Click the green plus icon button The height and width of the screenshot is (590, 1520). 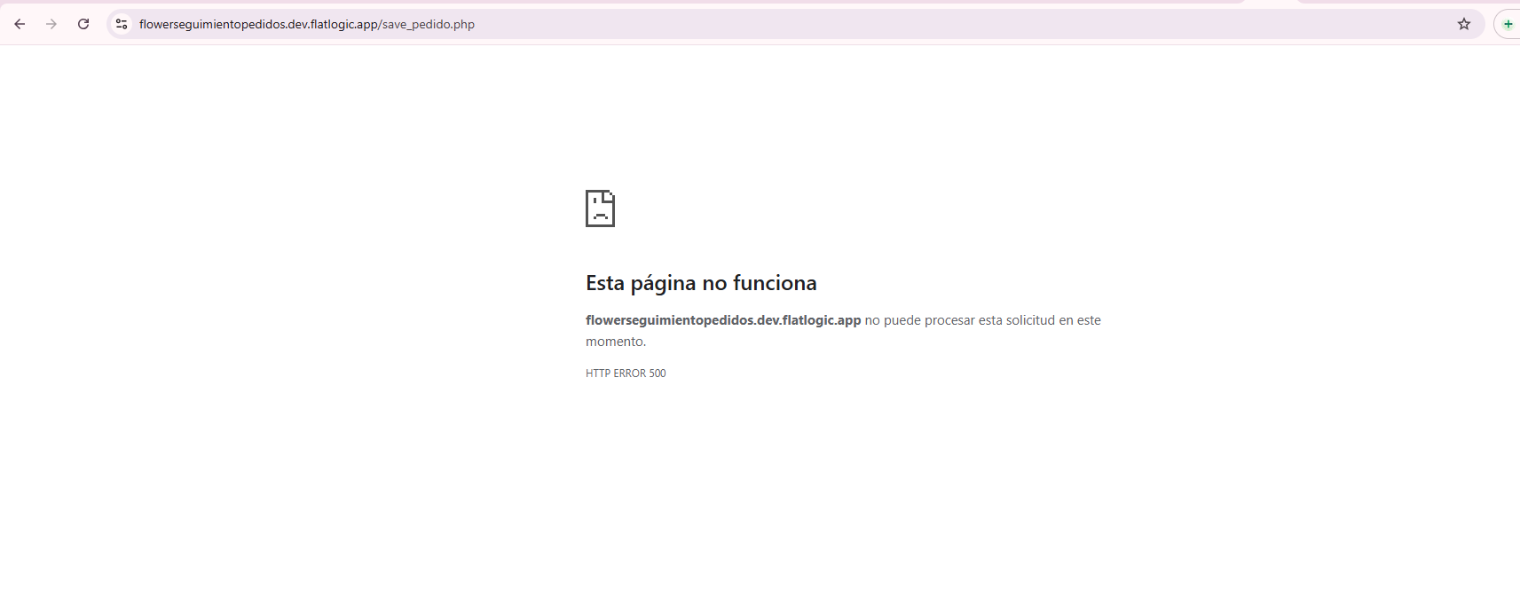coord(1508,24)
